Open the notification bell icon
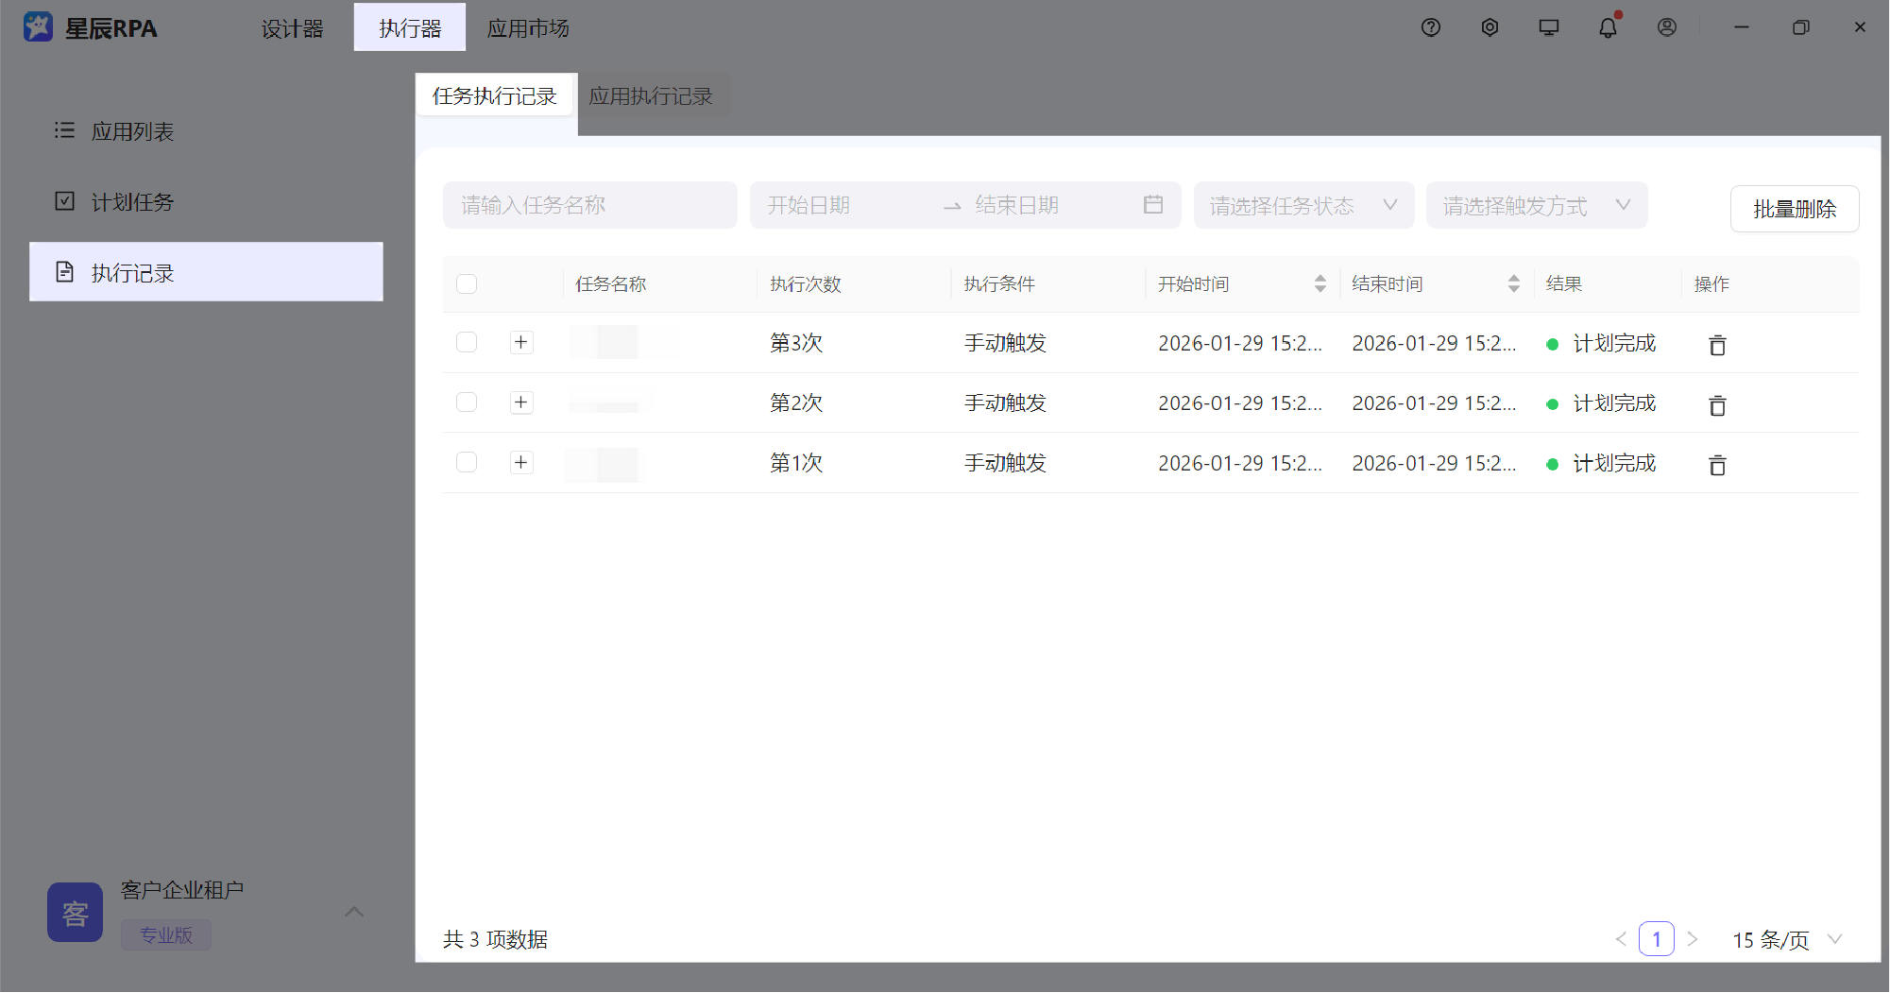Image resolution: width=1890 pixels, height=993 pixels. pos(1608,27)
